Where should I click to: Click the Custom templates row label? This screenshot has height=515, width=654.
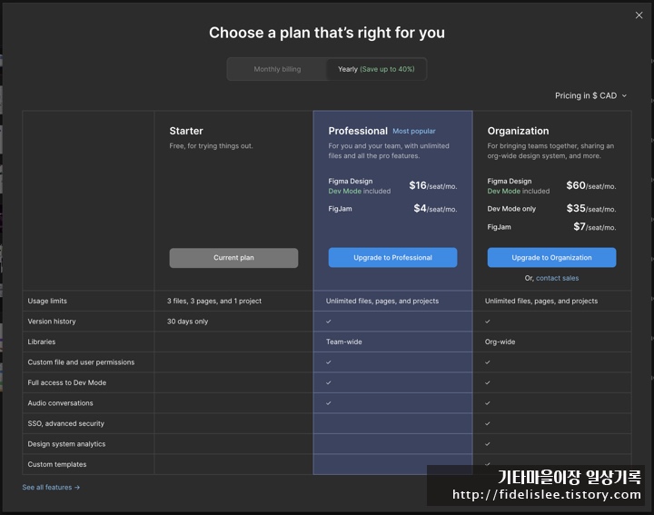pyautogui.click(x=56, y=464)
